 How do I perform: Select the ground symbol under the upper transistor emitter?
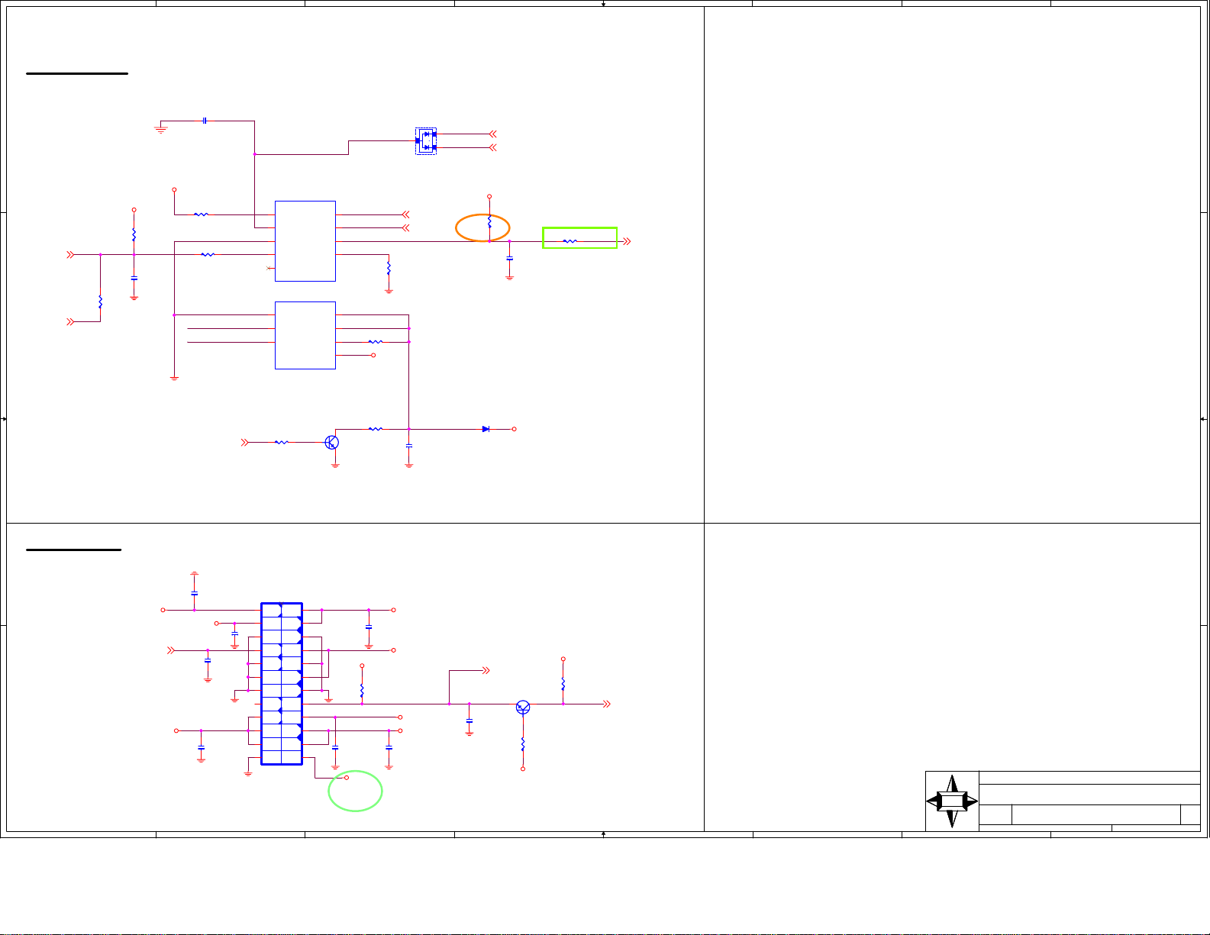click(335, 465)
